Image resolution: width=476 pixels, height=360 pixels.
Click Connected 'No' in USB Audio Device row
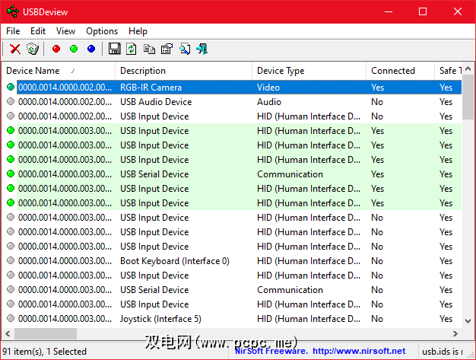pos(377,102)
